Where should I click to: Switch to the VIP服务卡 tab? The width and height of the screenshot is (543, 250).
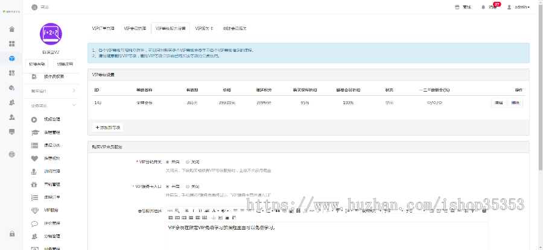click(x=204, y=28)
